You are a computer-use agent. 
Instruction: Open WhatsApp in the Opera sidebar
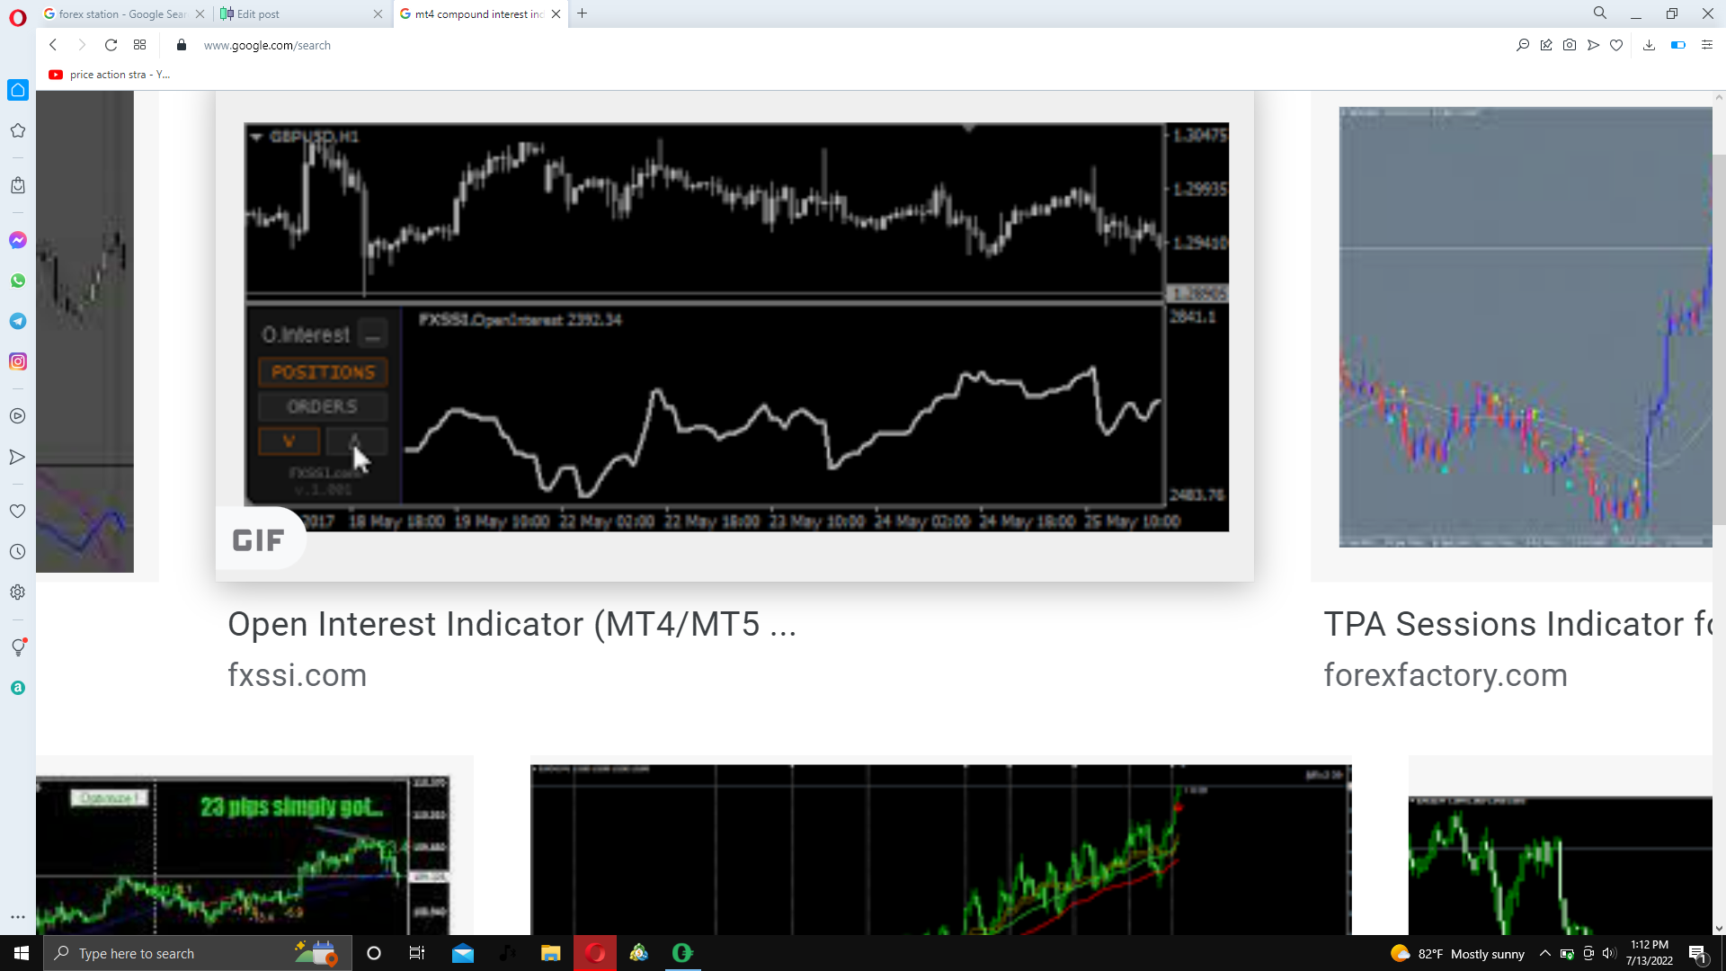point(17,281)
